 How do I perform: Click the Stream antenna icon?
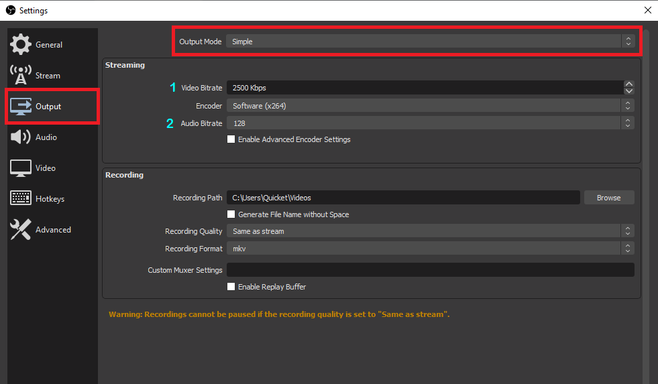(21, 75)
